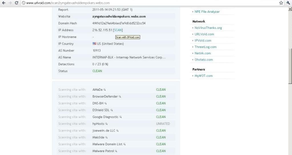The image size is (292, 155).
Task: Open the ThreatLog.com sidebar link
Action: (x=206, y=47)
